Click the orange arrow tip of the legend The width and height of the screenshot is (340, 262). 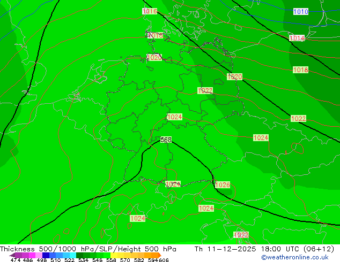click(x=160, y=255)
